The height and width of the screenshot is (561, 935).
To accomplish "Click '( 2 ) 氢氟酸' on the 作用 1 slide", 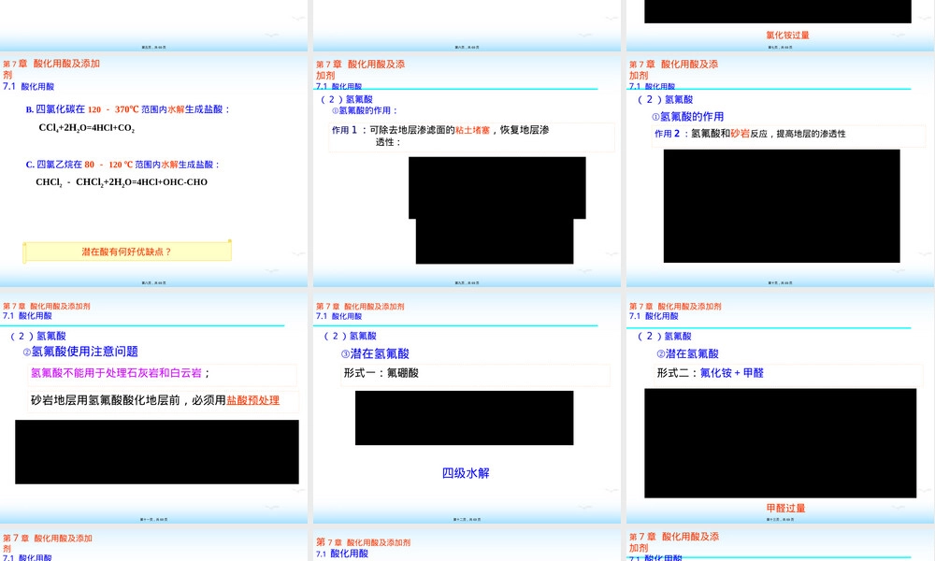I will (347, 99).
